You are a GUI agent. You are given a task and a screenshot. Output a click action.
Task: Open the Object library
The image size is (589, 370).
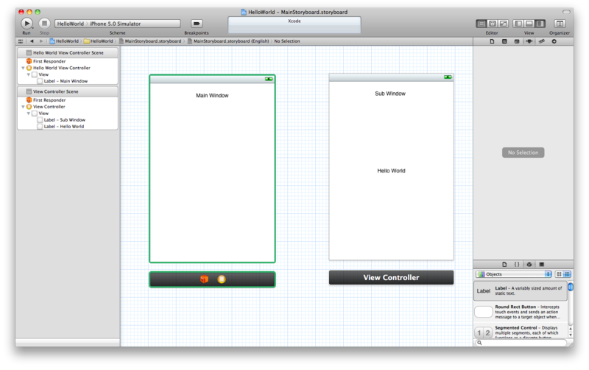(529, 265)
